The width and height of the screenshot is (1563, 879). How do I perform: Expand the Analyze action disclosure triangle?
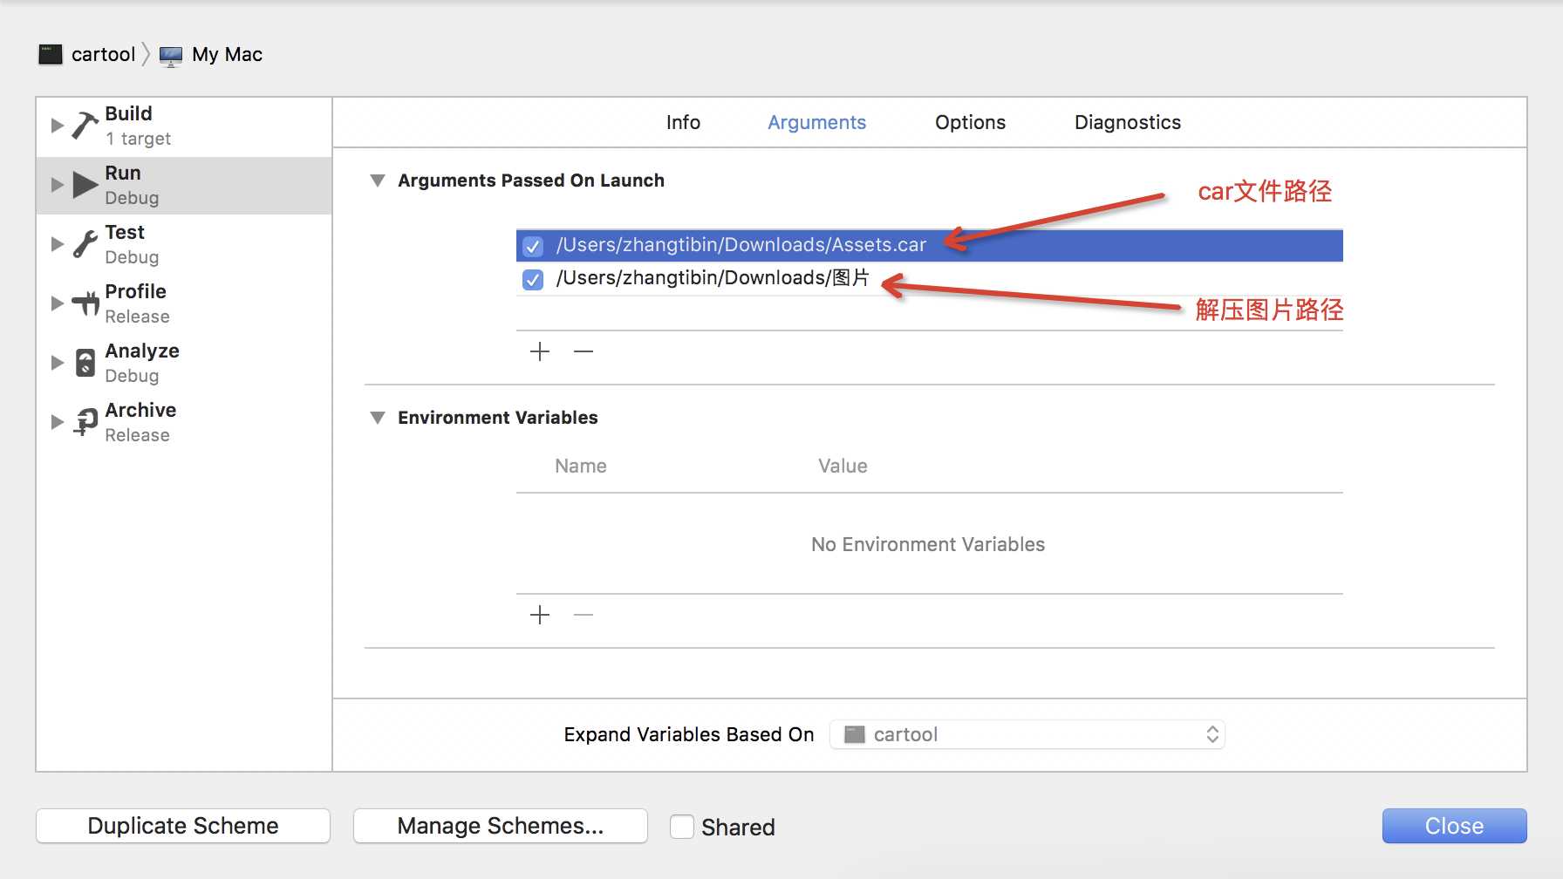[x=58, y=363]
